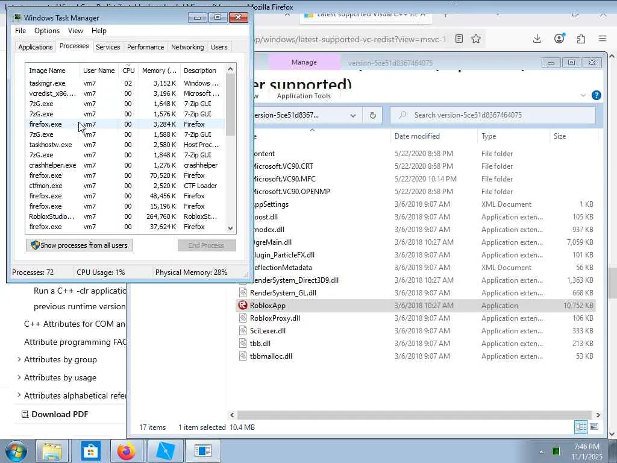Click the SciLexer.dll file icon
Screen dimensions: 617x463
[243, 331]
